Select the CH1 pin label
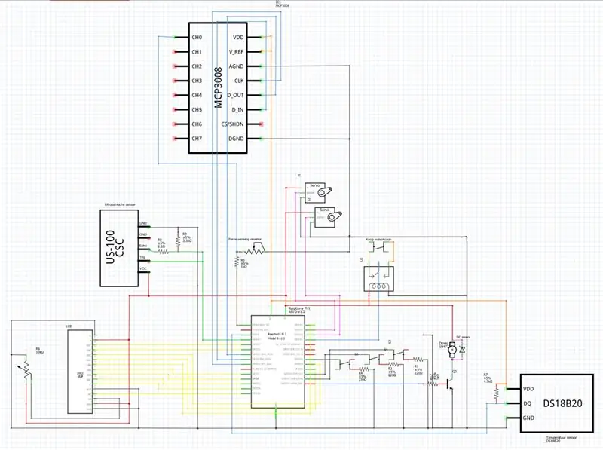This screenshot has height=450, width=603. pos(197,52)
